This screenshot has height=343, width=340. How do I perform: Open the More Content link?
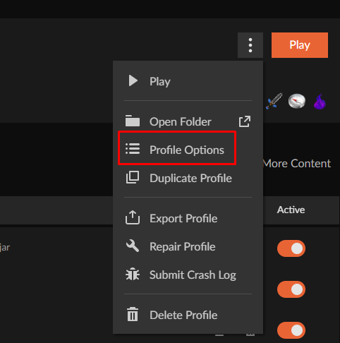pos(297,164)
